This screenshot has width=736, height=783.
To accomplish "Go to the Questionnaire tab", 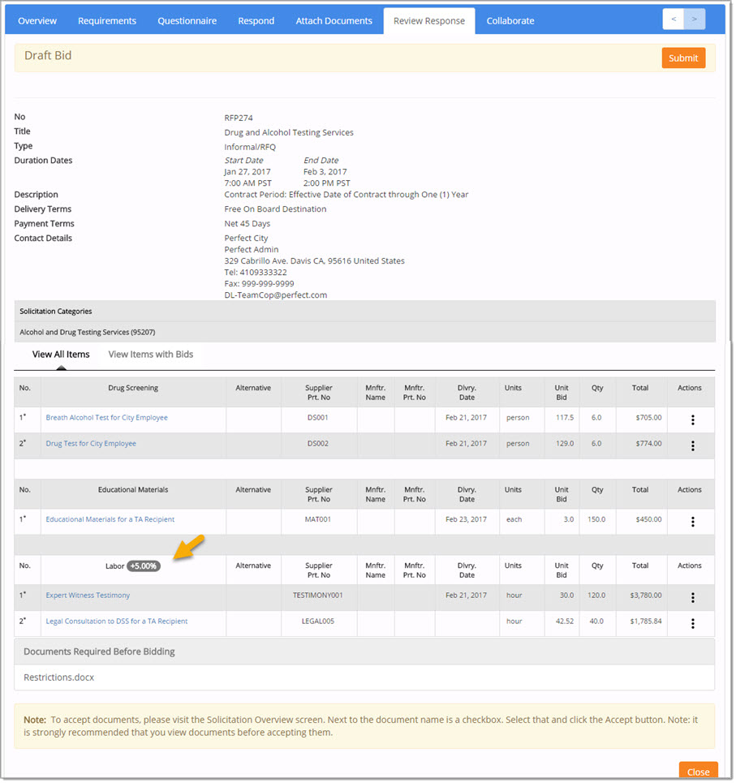I will (x=187, y=21).
